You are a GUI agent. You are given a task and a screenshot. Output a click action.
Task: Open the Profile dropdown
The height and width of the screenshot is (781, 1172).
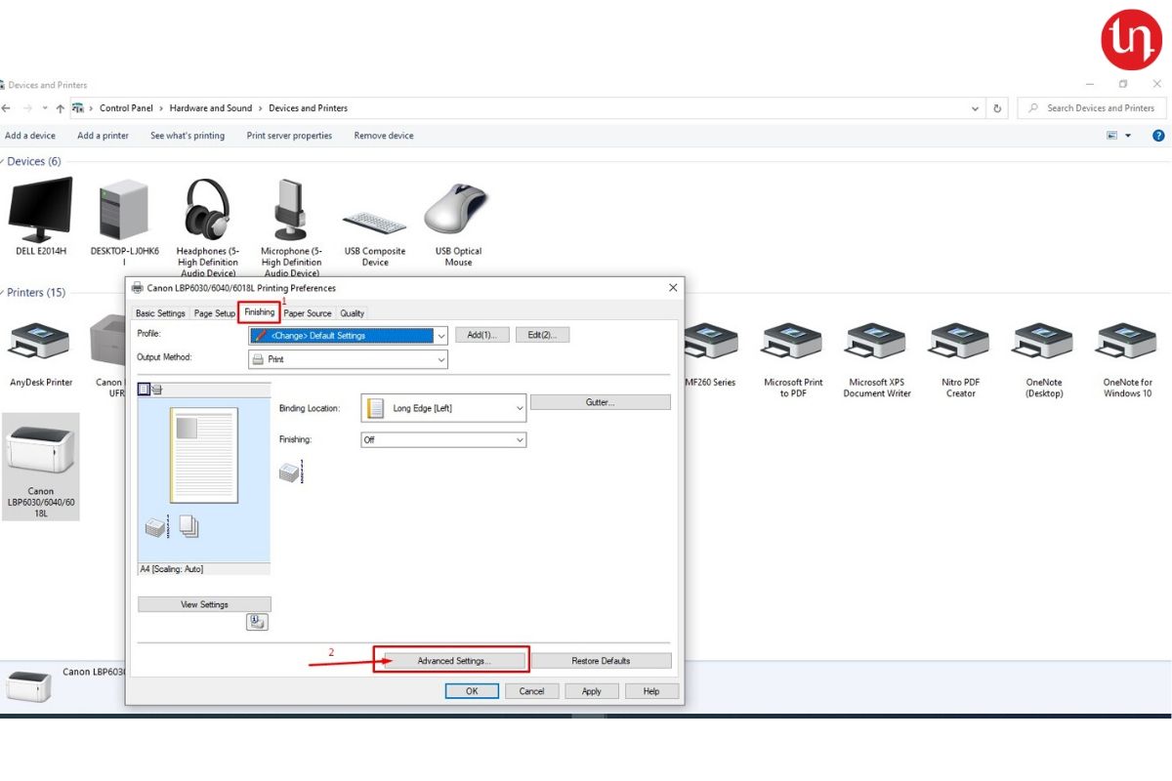click(x=349, y=335)
